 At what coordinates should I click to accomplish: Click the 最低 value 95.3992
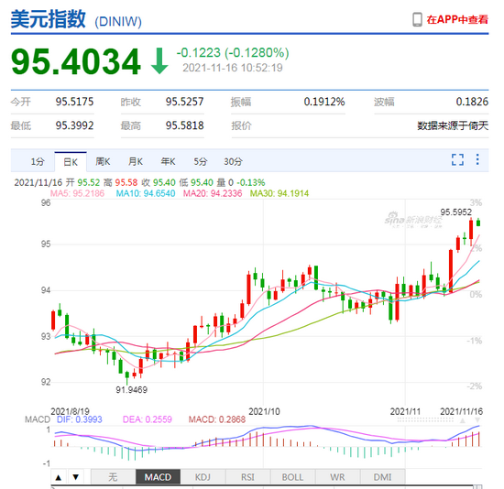pyautogui.click(x=74, y=125)
